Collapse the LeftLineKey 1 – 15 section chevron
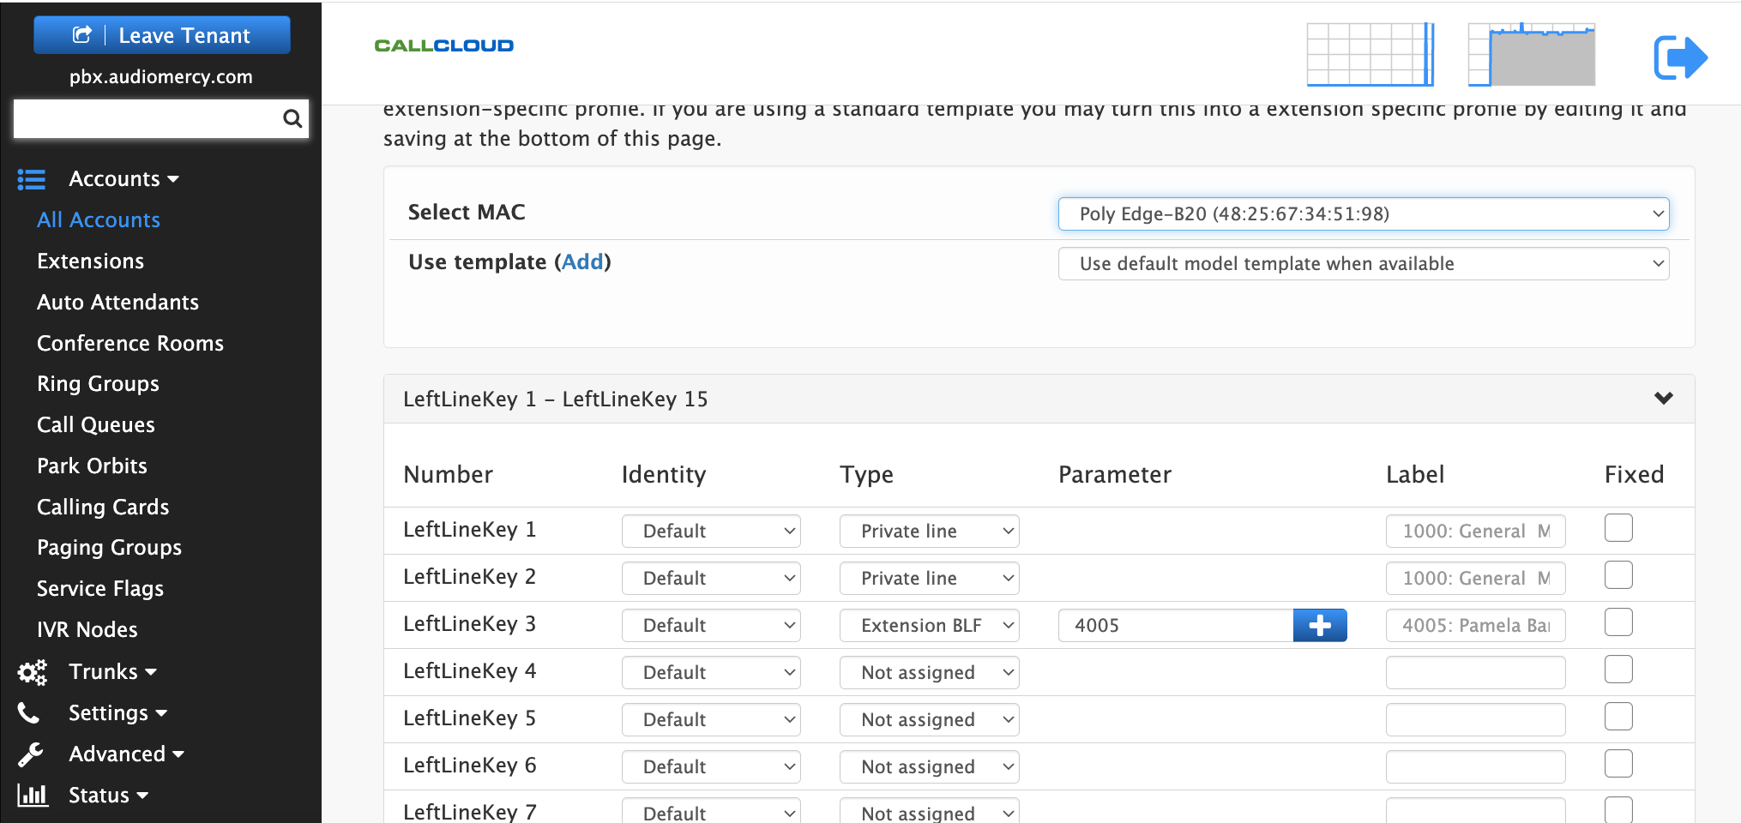Image resolution: width=1741 pixels, height=823 pixels. [x=1664, y=399]
